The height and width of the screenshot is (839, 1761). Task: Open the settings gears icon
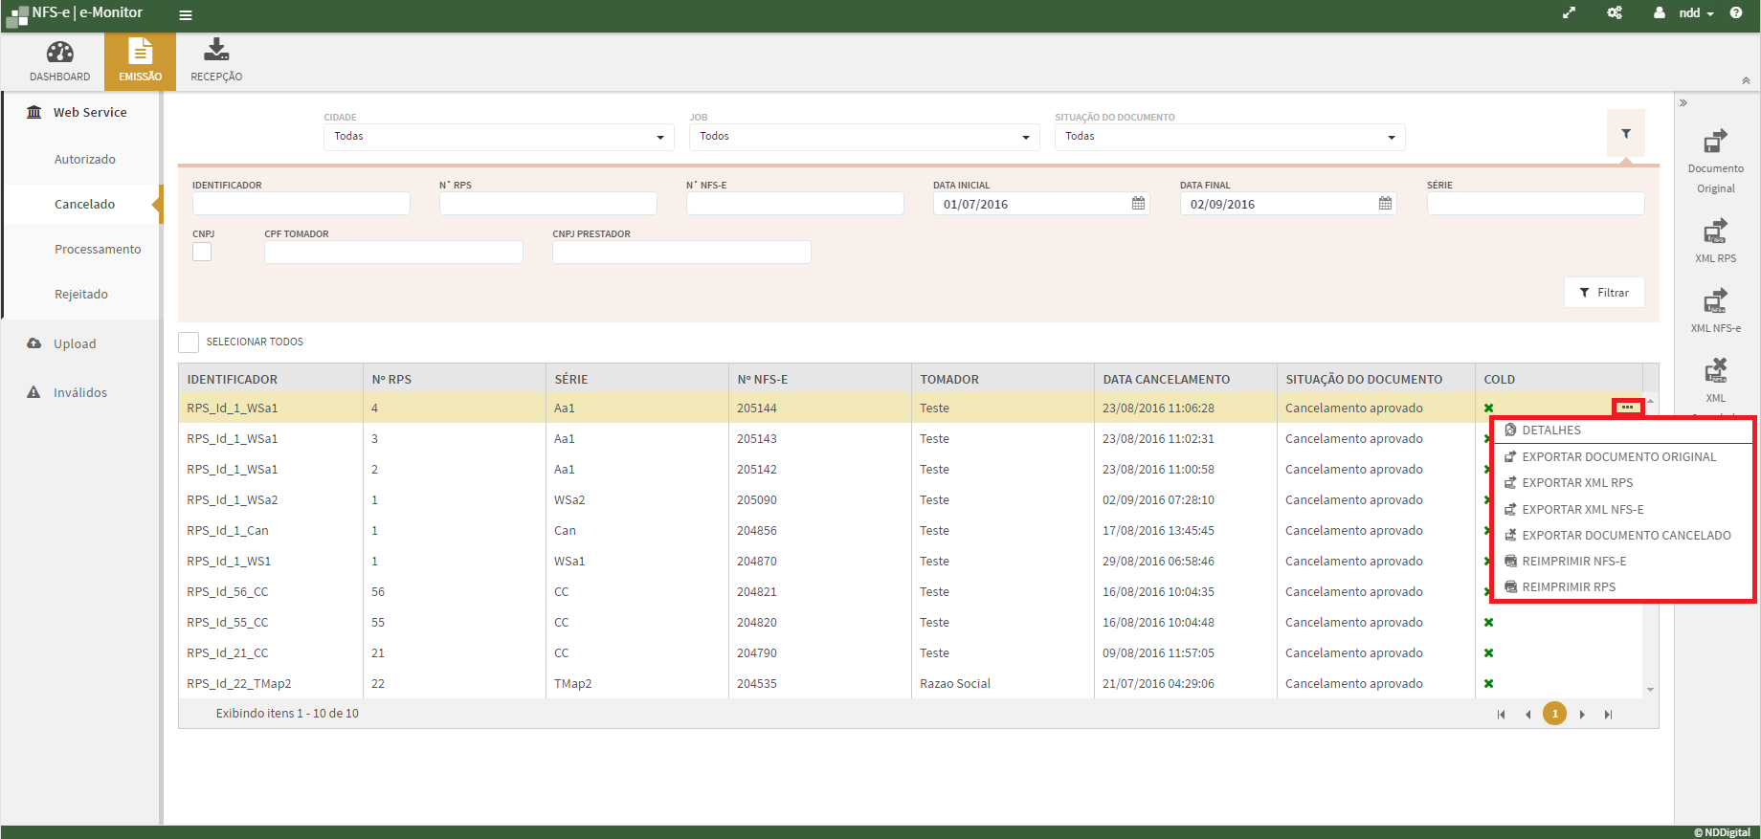pyautogui.click(x=1615, y=13)
